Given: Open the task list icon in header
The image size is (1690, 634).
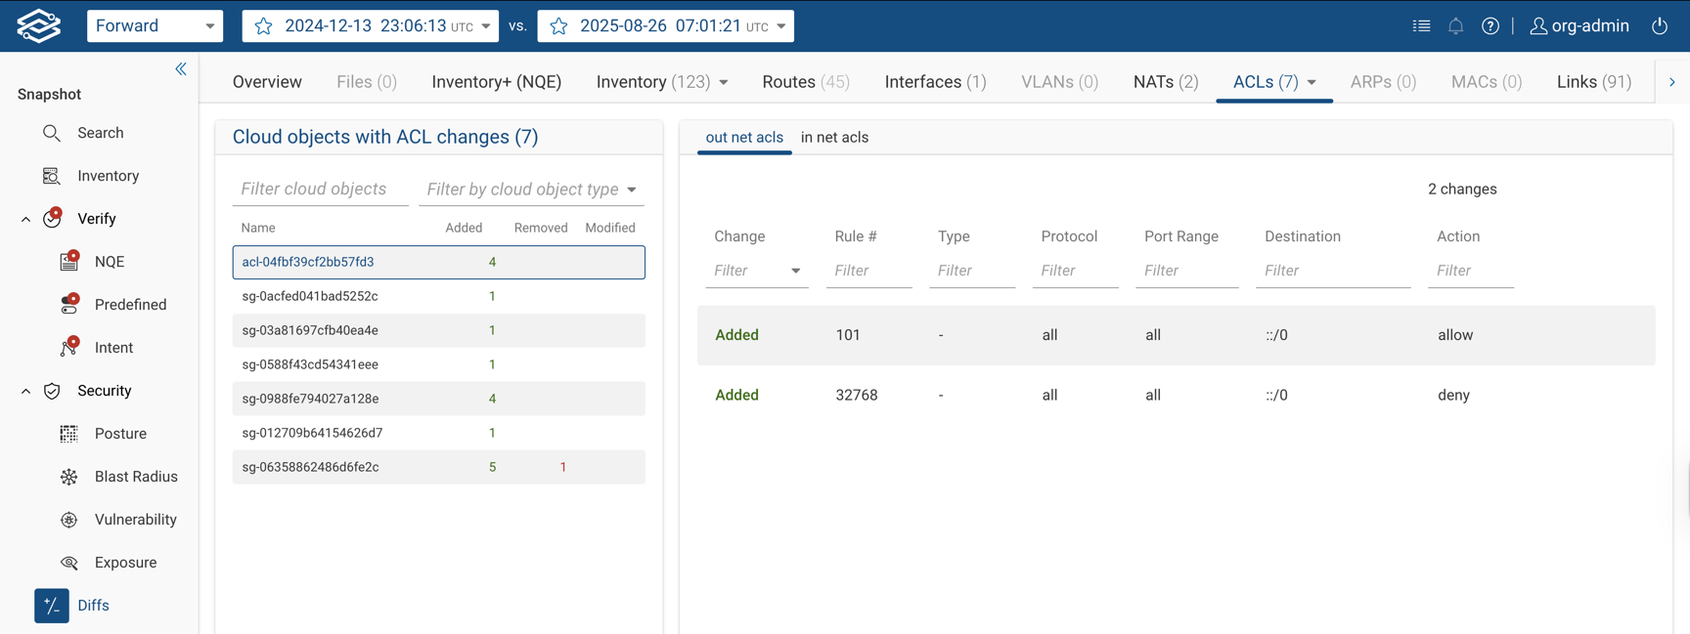Looking at the screenshot, I should coord(1421,26).
